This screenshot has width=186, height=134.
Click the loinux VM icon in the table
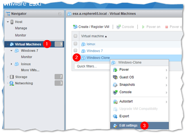[83, 44]
